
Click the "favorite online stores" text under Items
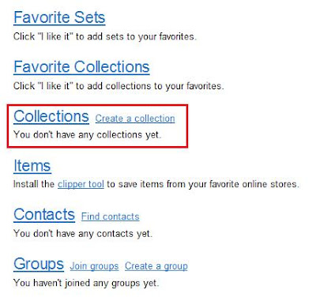[x=253, y=184]
